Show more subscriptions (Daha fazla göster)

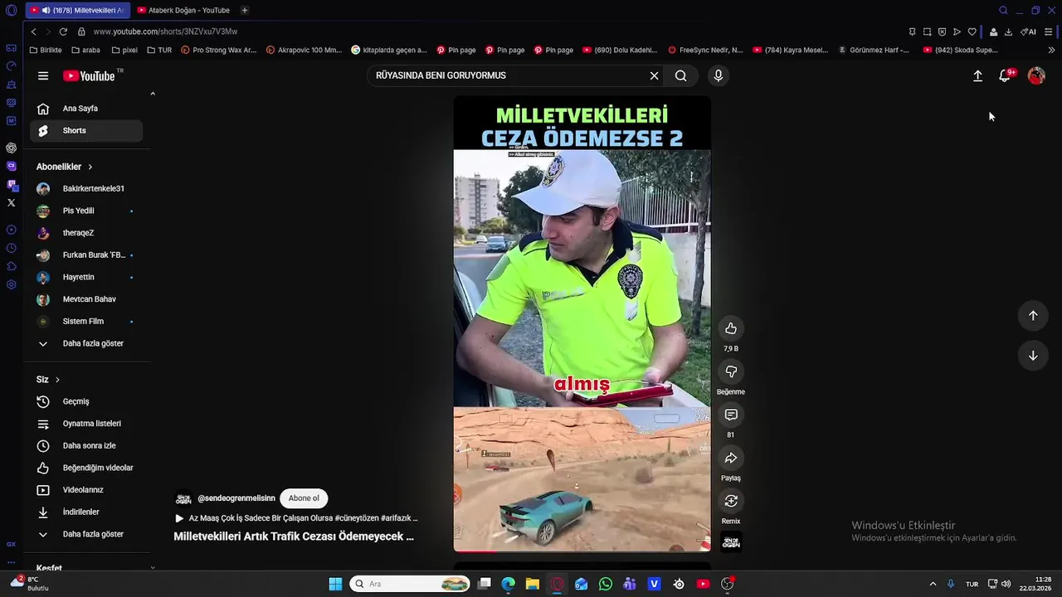[x=86, y=343]
